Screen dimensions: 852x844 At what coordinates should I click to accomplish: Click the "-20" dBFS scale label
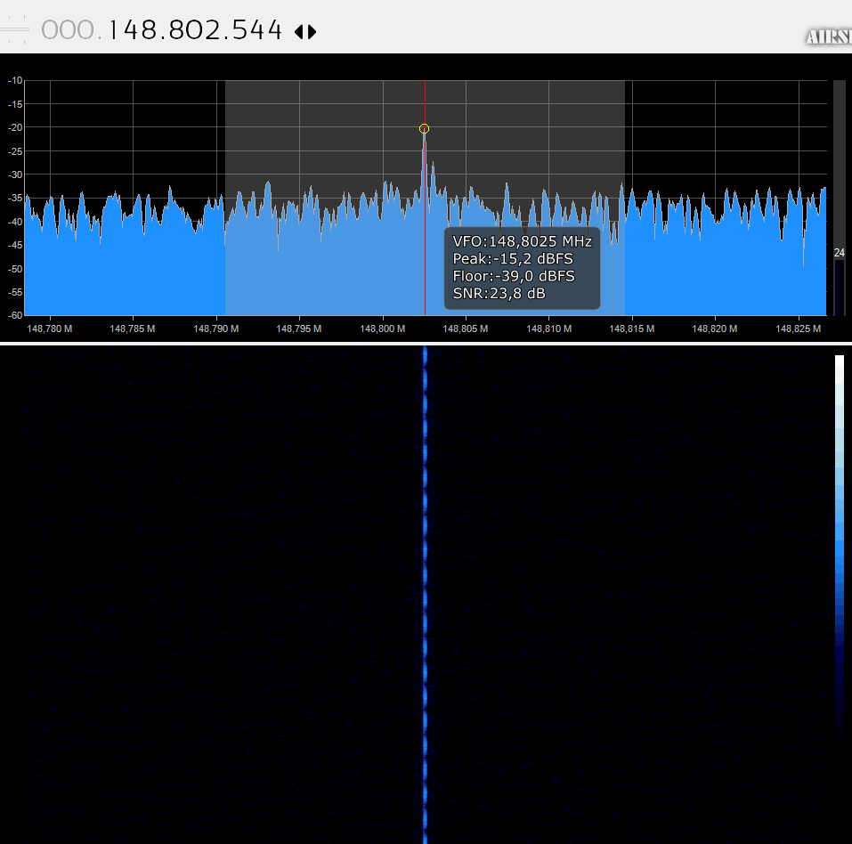15,127
